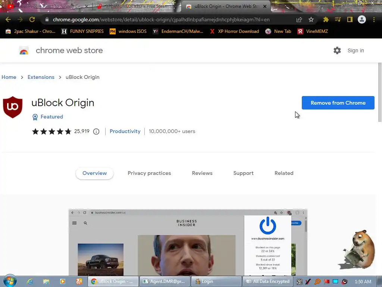Open FUNNY SNIPPIES bookmark
The height and width of the screenshot is (287, 382).
[x=82, y=31]
